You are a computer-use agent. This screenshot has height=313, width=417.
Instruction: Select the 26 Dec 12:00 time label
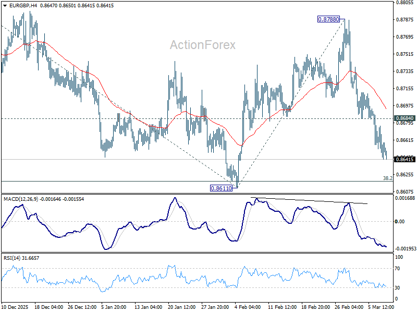coord(82,307)
